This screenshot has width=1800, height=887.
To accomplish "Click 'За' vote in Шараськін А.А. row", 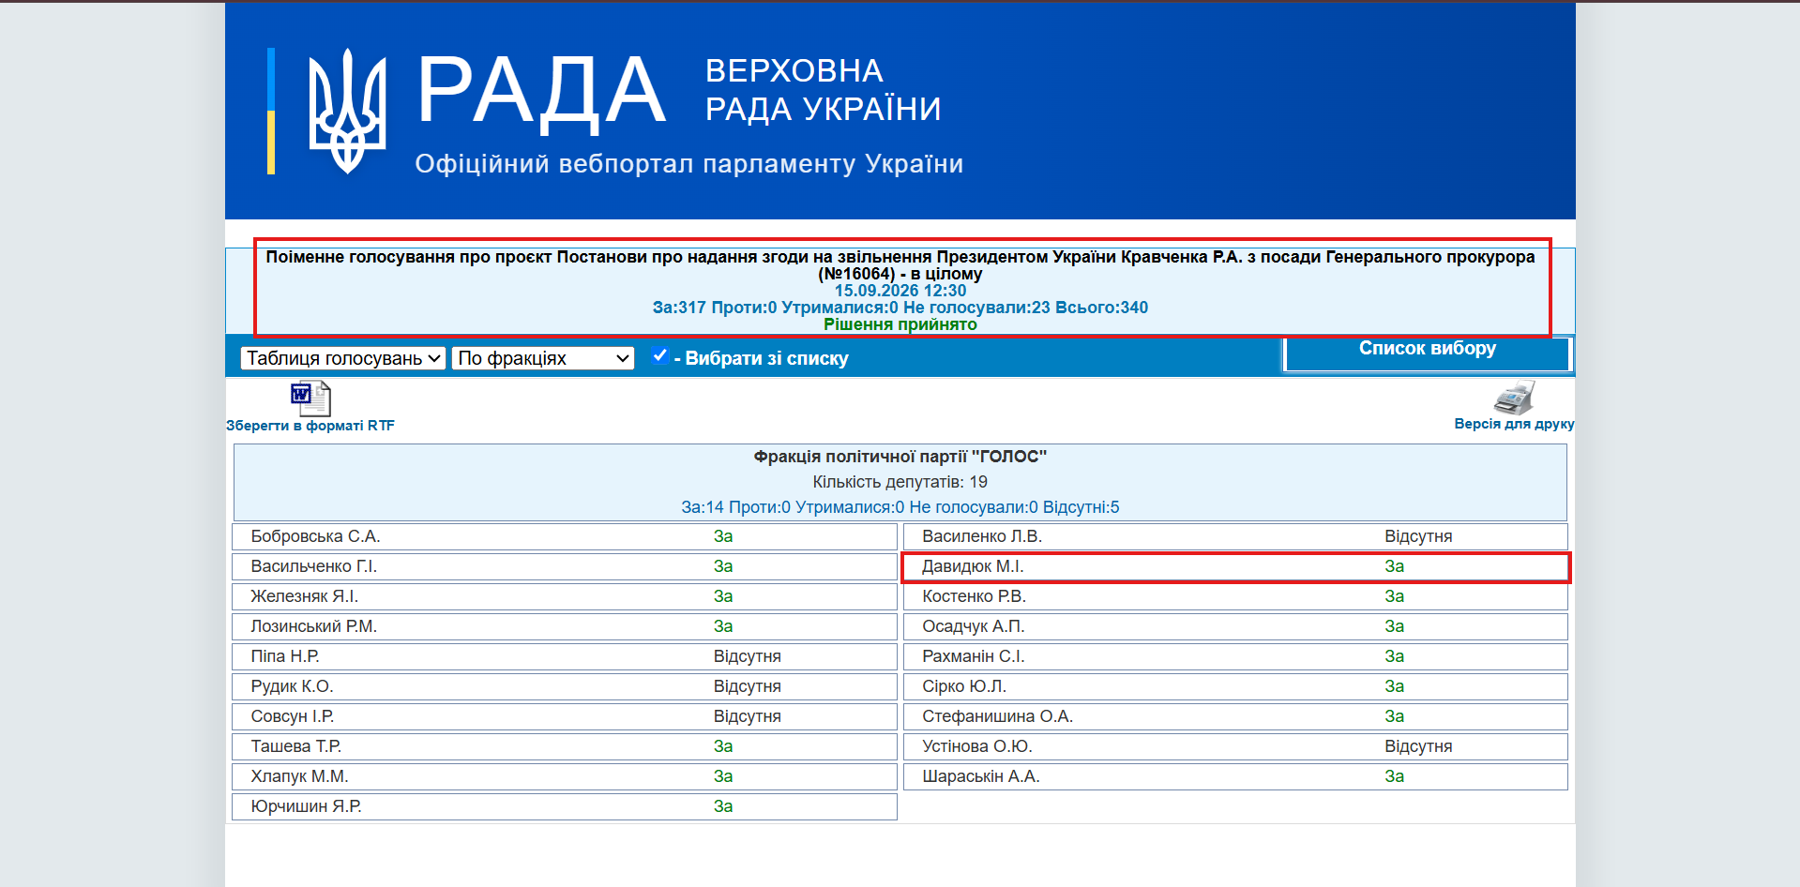I will coord(1395,776).
